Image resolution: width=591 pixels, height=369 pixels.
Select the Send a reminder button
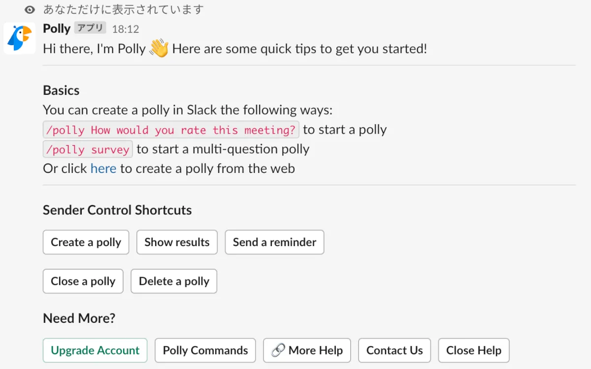click(x=274, y=242)
